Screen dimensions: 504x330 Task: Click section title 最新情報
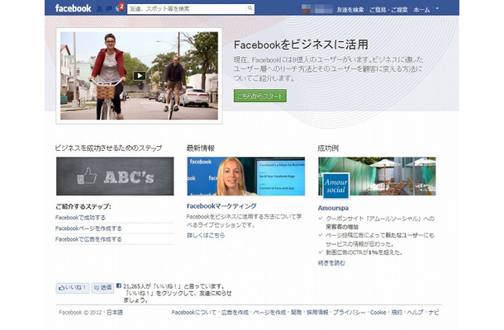[201, 148]
